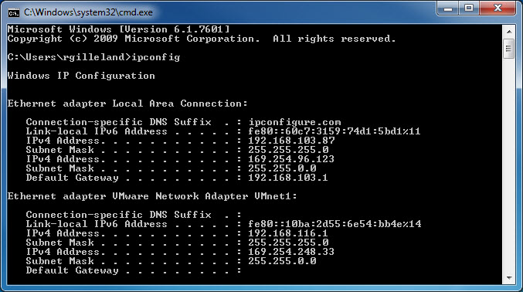
Task: Click the IPv4 address 192.168.116.1
Action: [x=288, y=233]
